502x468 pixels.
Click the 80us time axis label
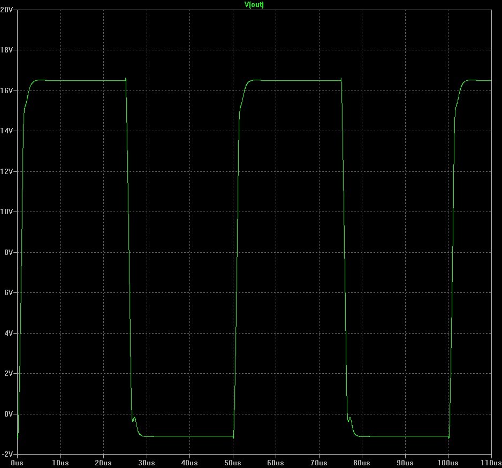point(362,463)
